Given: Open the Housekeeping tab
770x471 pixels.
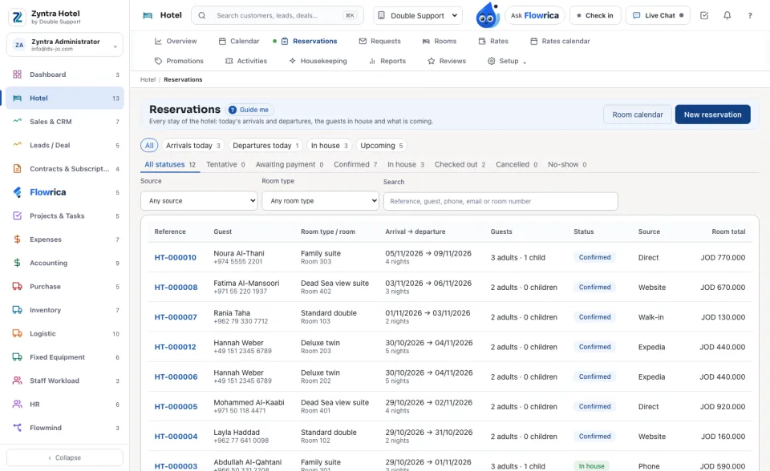Looking at the screenshot, I should pyautogui.click(x=318, y=61).
